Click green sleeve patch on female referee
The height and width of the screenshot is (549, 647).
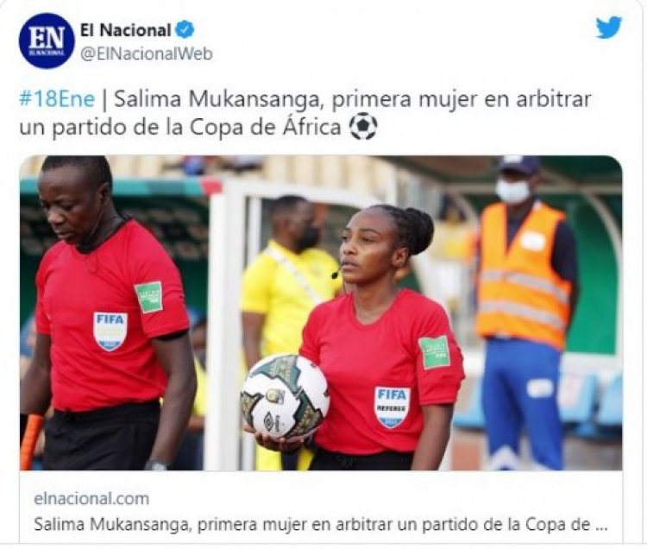pos(435,351)
